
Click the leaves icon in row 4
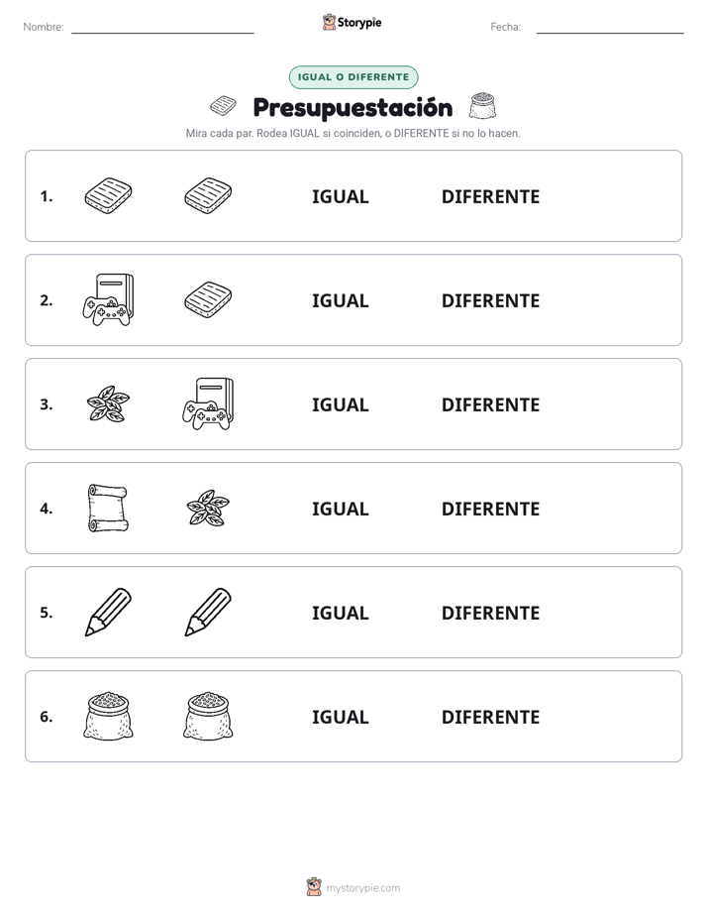208,509
